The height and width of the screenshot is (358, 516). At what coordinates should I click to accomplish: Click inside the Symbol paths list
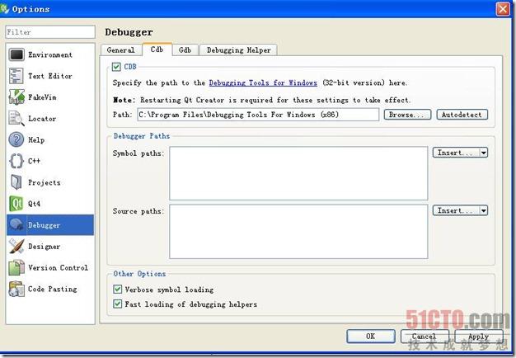(298, 173)
